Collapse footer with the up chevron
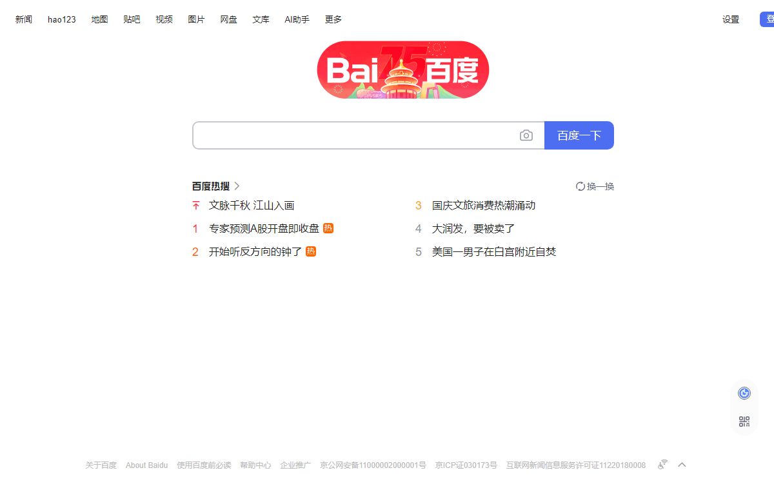The height and width of the screenshot is (477, 774). [682, 465]
